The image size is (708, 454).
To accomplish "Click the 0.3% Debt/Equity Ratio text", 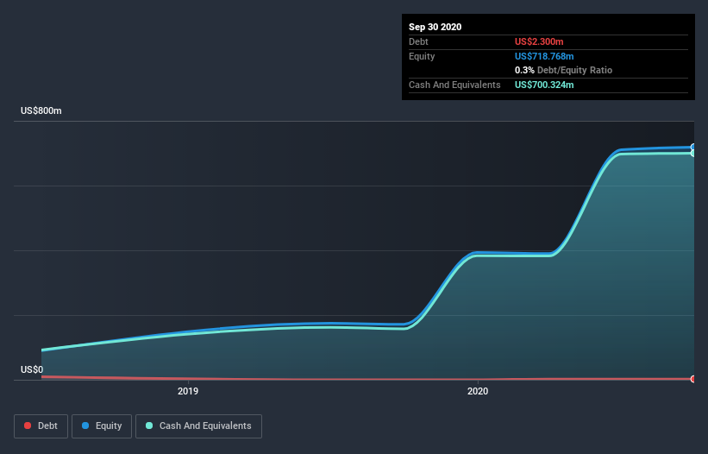I will (563, 71).
